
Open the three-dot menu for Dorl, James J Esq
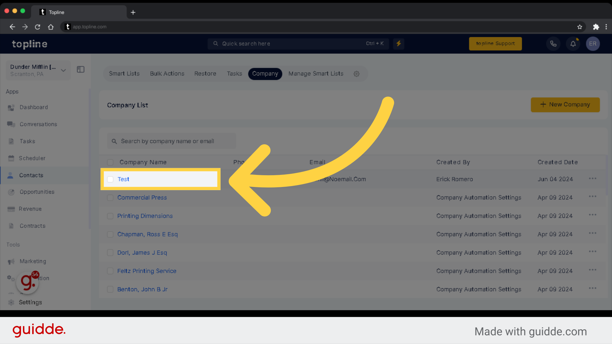pyautogui.click(x=593, y=252)
